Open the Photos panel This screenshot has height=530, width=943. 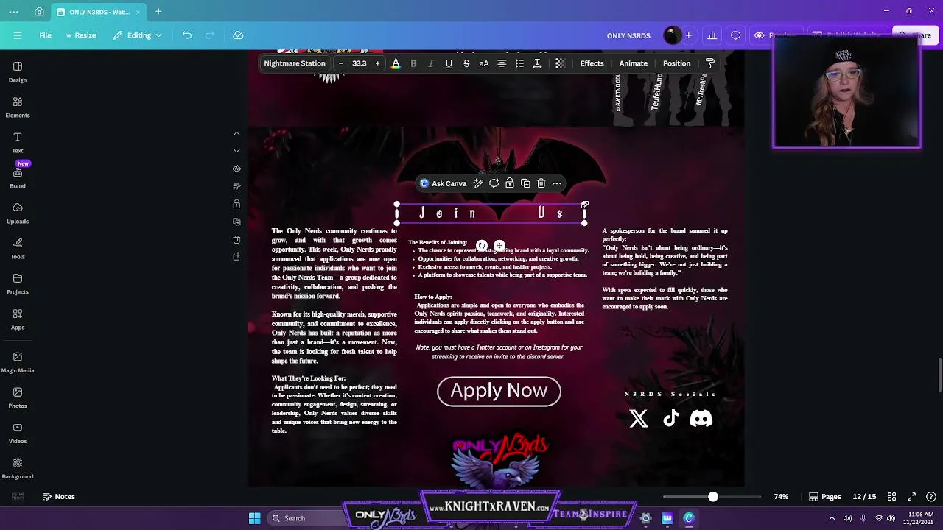18,397
